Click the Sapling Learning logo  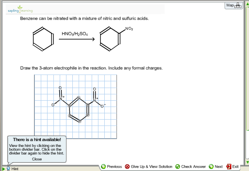tap(20, 9)
